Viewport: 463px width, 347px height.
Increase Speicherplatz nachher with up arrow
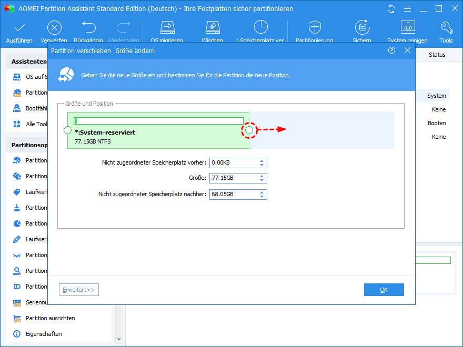[x=262, y=192]
